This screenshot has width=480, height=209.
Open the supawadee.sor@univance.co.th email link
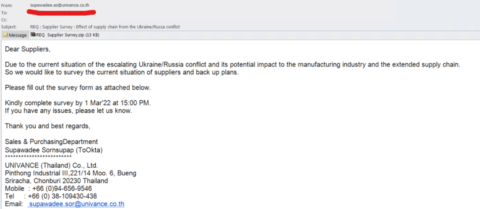pyautogui.click(x=76, y=204)
